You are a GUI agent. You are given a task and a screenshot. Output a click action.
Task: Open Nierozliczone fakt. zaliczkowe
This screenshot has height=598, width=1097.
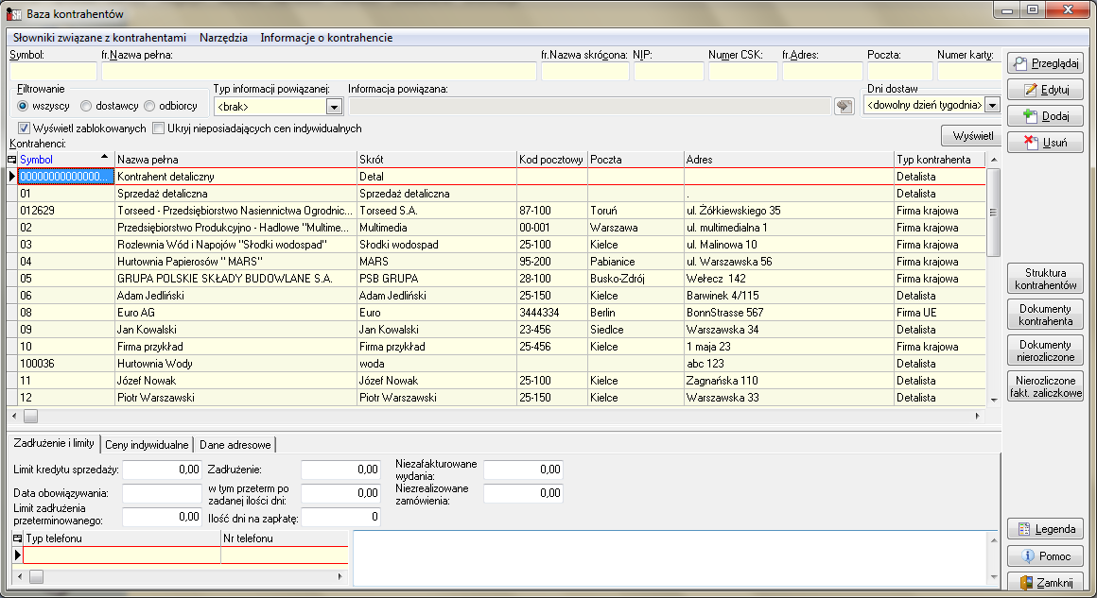coord(1045,387)
